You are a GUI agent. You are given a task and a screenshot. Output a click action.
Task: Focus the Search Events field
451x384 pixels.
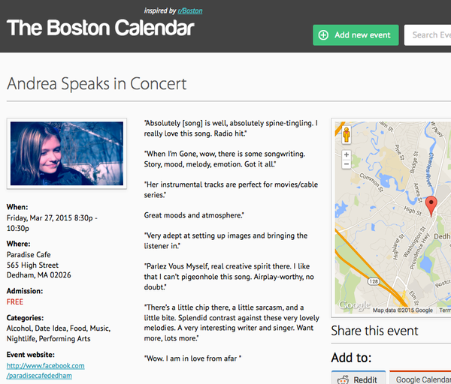tap(428, 35)
